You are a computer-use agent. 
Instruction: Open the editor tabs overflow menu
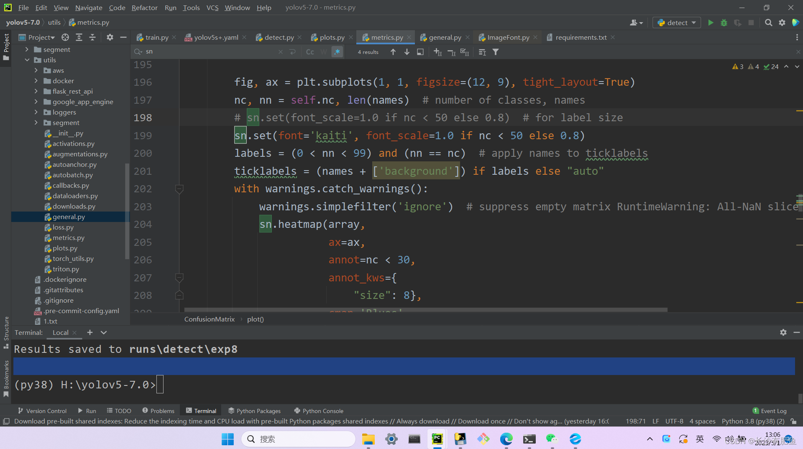tap(797, 37)
